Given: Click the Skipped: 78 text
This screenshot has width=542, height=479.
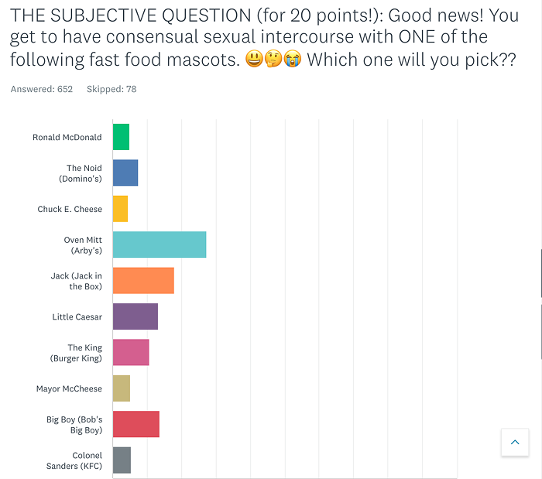Looking at the screenshot, I should click(111, 89).
